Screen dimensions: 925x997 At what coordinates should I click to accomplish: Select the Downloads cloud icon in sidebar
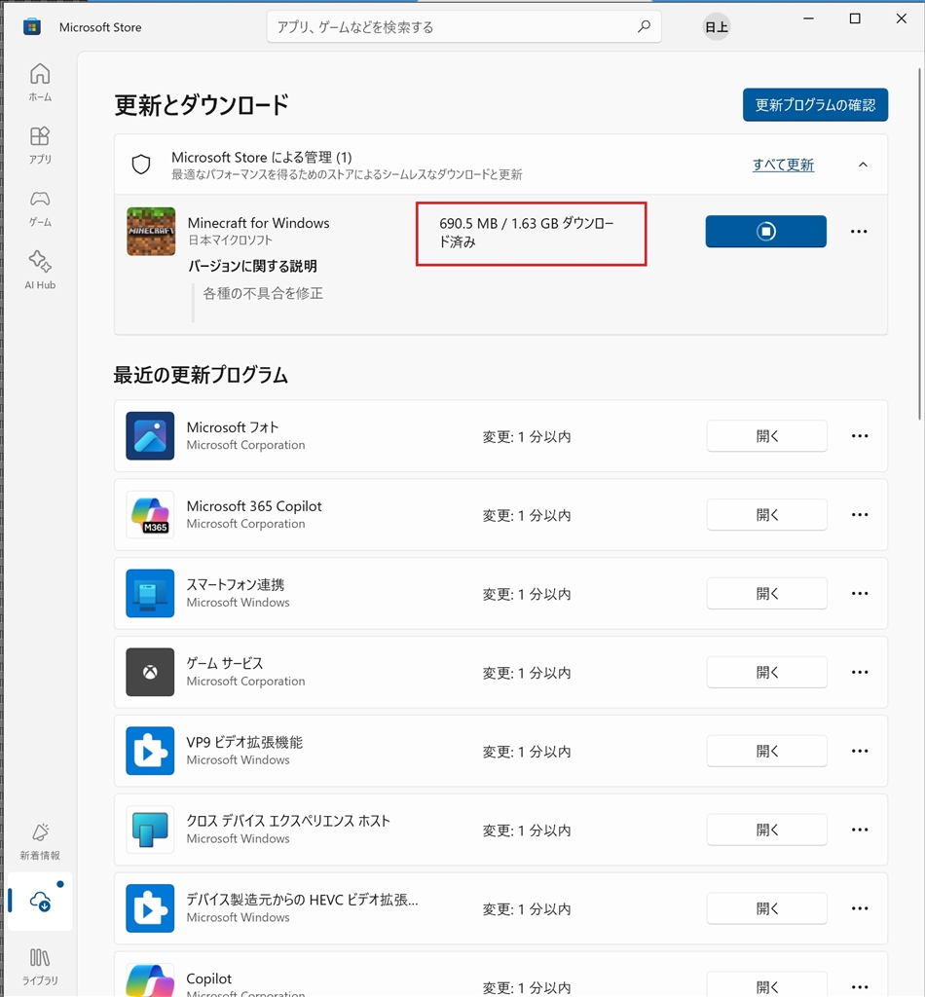pyautogui.click(x=39, y=901)
